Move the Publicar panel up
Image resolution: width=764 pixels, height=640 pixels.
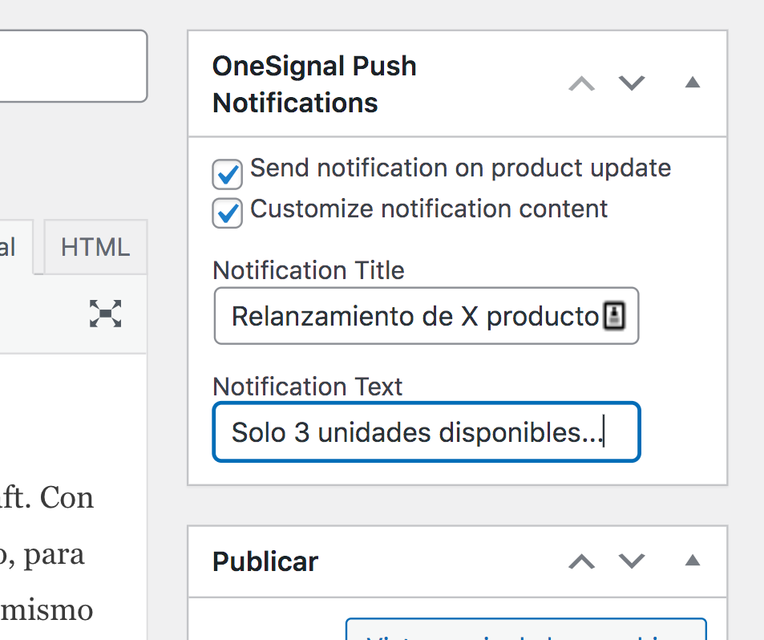pyautogui.click(x=581, y=561)
